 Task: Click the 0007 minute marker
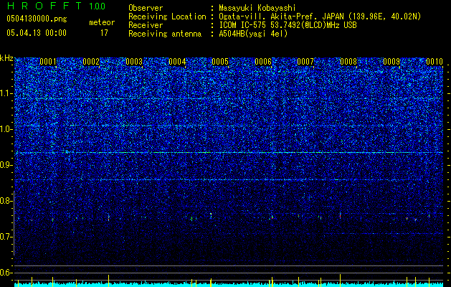click(x=305, y=62)
